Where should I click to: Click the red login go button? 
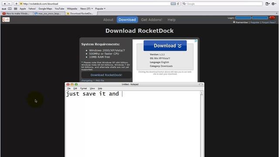click(272, 17)
